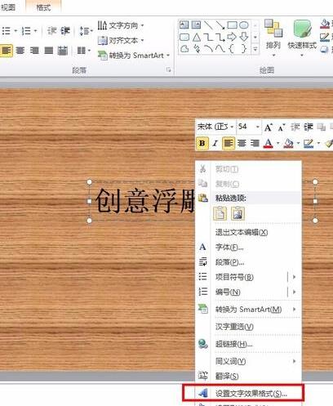Choose the oval shape in gallery
Viewport: 333px width, 406px height.
[x=244, y=25]
